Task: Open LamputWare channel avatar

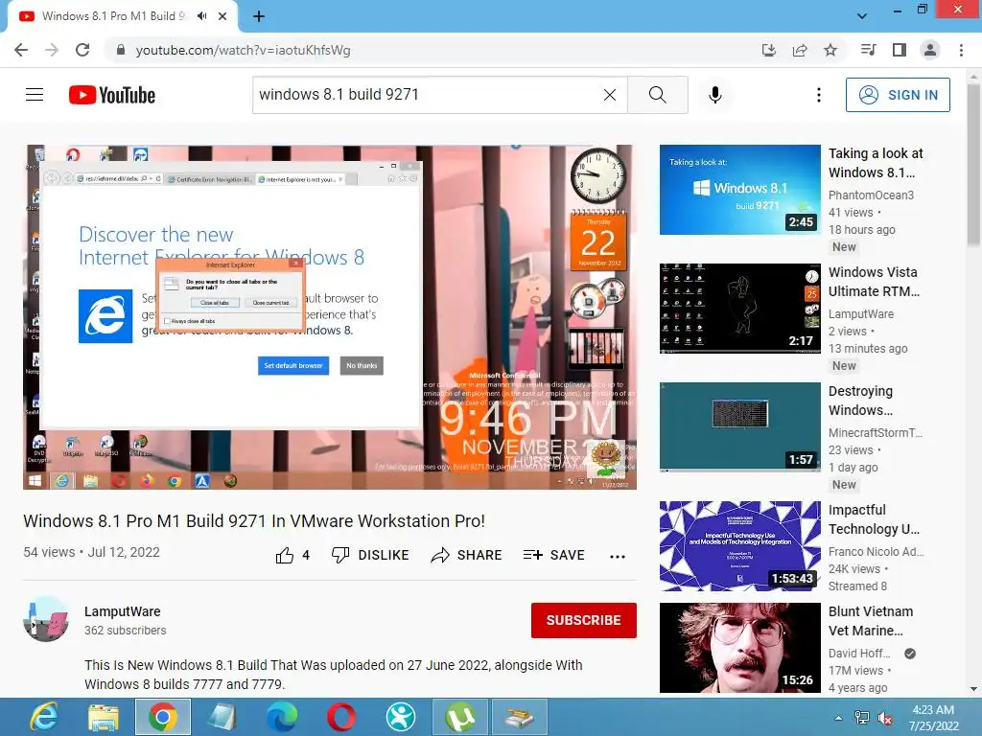Action: (x=46, y=619)
